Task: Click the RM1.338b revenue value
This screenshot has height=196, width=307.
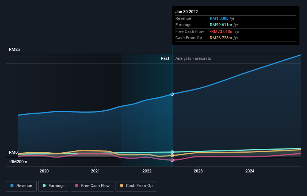Action: [x=219, y=18]
